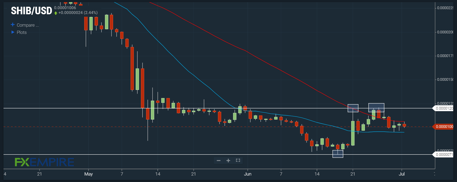Zoom in the chart with plus button
The height and width of the screenshot is (182, 457).
tap(228, 160)
